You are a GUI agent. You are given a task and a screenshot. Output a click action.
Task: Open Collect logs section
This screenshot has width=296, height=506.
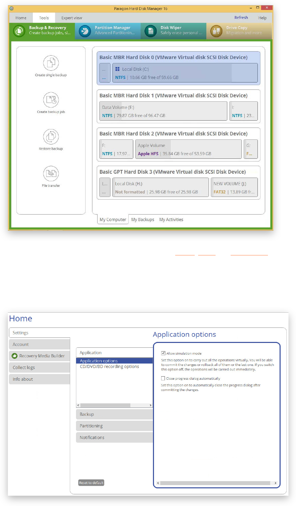click(39, 368)
